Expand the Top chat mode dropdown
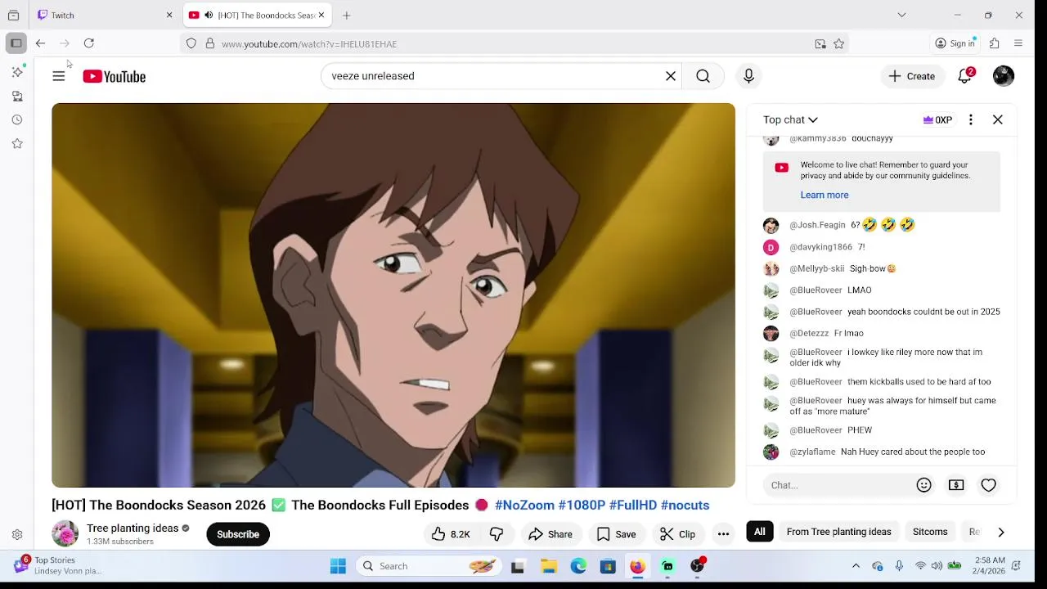The height and width of the screenshot is (589, 1047). (790, 119)
